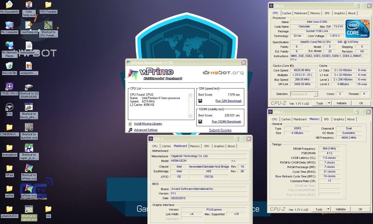Screen dimensions: 373x224
Task: Open About tab in CPU-Z CPU window
Action: tap(352, 13)
